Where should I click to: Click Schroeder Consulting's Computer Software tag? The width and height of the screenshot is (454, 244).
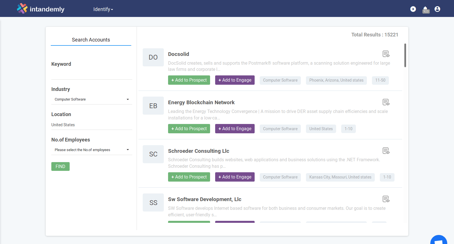point(280,177)
